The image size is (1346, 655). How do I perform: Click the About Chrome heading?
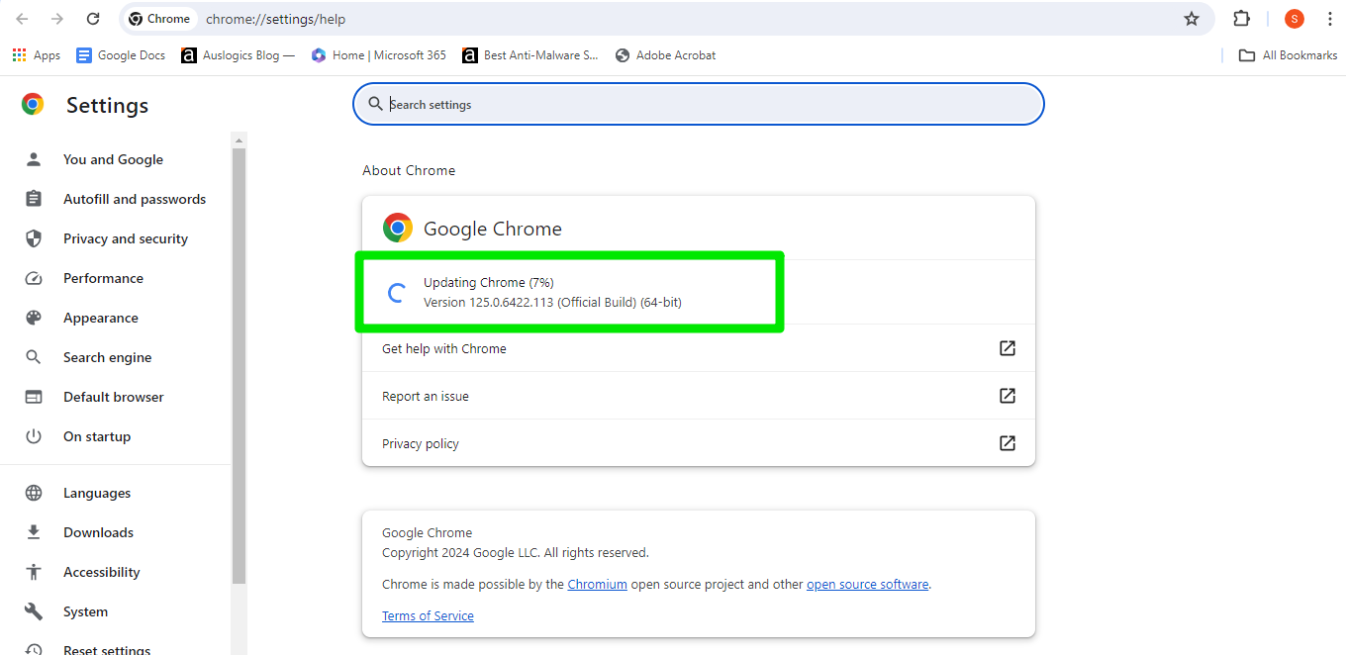tap(409, 170)
